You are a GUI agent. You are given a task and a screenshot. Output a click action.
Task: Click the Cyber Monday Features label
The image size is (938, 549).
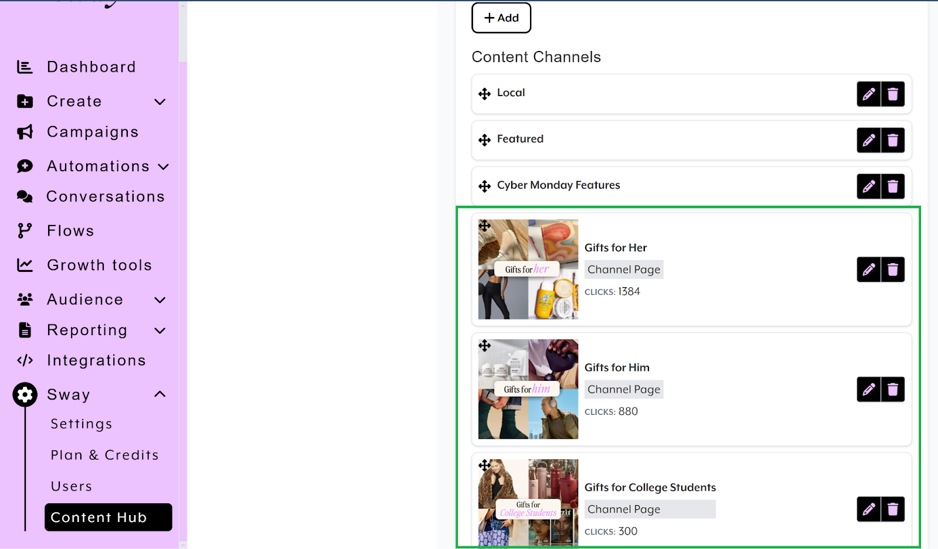(x=559, y=185)
